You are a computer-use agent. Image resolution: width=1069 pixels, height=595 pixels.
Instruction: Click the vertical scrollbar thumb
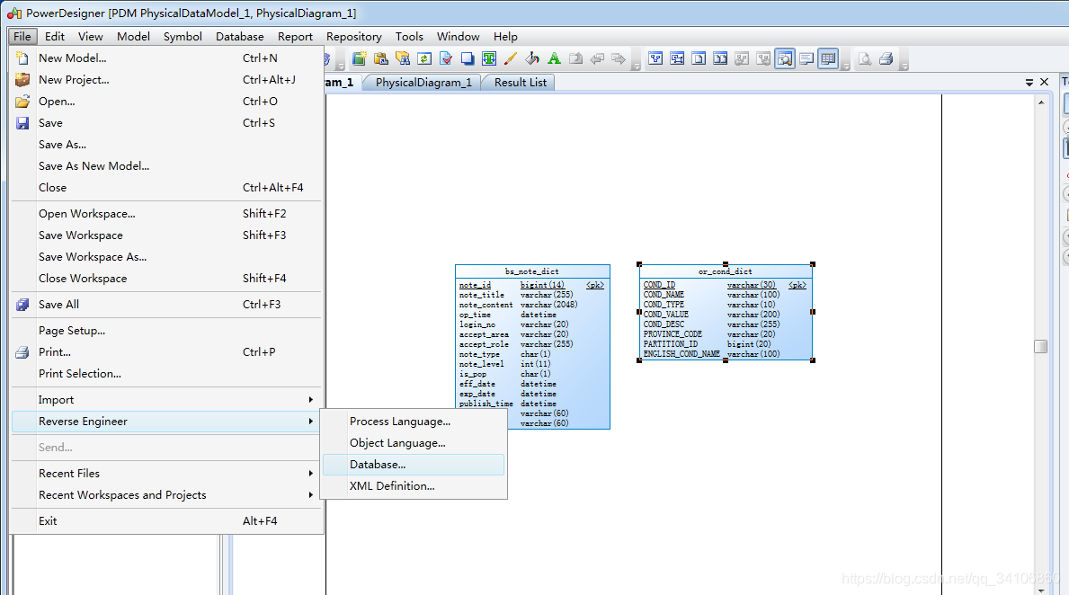tap(1040, 346)
